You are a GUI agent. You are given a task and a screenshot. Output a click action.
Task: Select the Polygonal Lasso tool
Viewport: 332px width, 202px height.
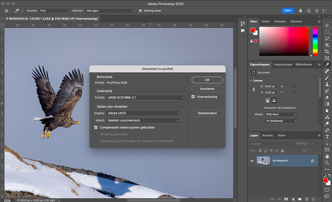click(x=327, y=38)
